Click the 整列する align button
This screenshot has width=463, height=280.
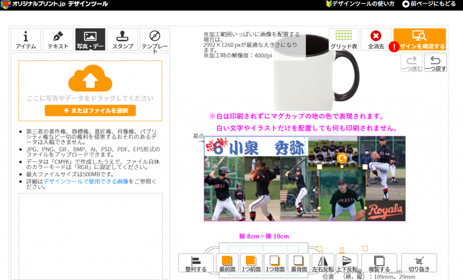tap(196, 263)
